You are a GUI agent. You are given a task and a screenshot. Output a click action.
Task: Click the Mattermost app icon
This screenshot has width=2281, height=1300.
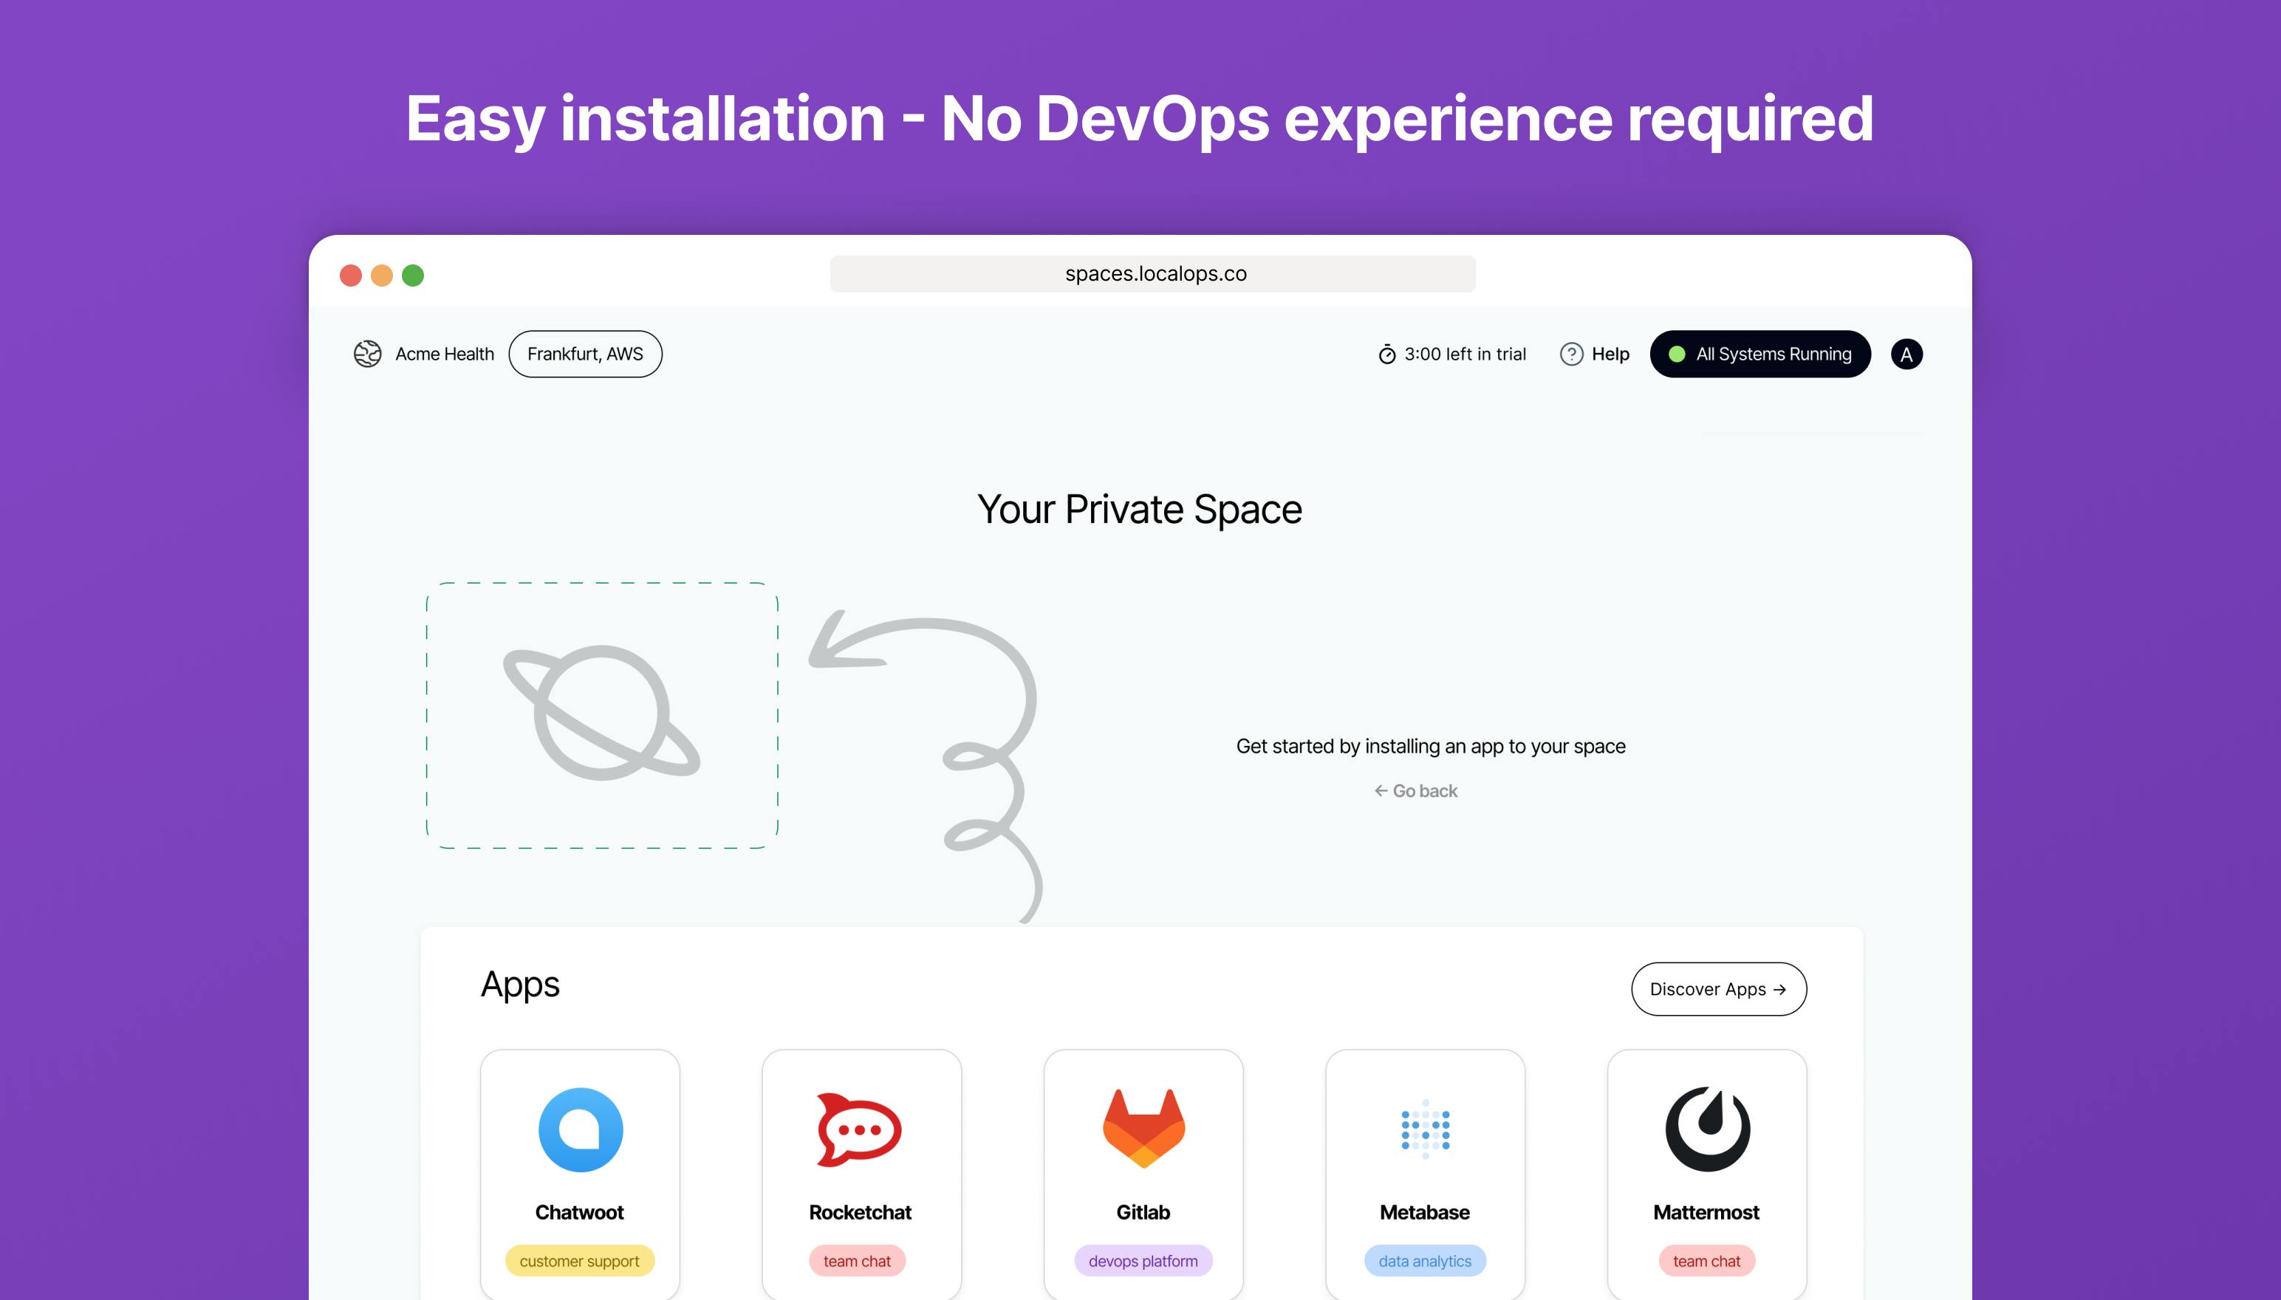tap(1707, 1129)
